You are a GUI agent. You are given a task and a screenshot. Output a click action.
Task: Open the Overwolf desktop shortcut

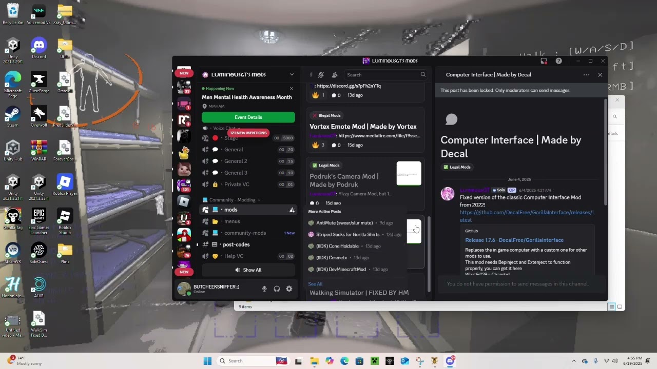(38, 116)
